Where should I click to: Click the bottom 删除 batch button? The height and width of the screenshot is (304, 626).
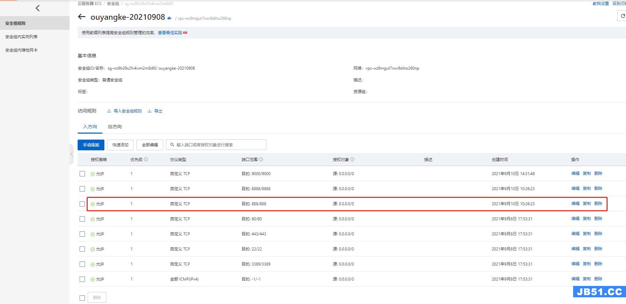click(97, 298)
